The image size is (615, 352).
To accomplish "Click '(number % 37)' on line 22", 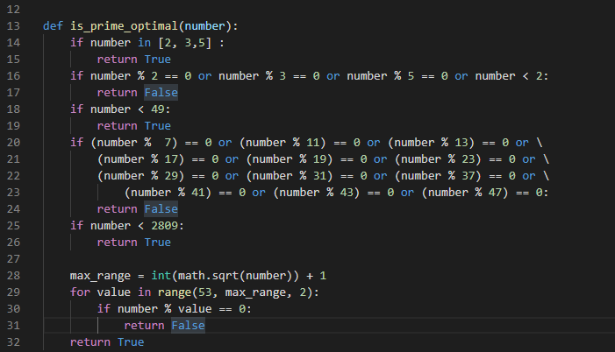I will 438,176.
